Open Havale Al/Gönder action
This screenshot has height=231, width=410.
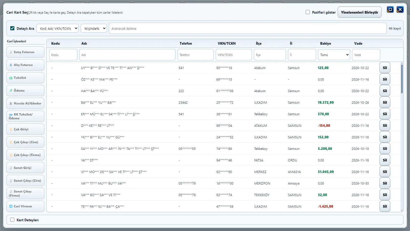click(25, 103)
